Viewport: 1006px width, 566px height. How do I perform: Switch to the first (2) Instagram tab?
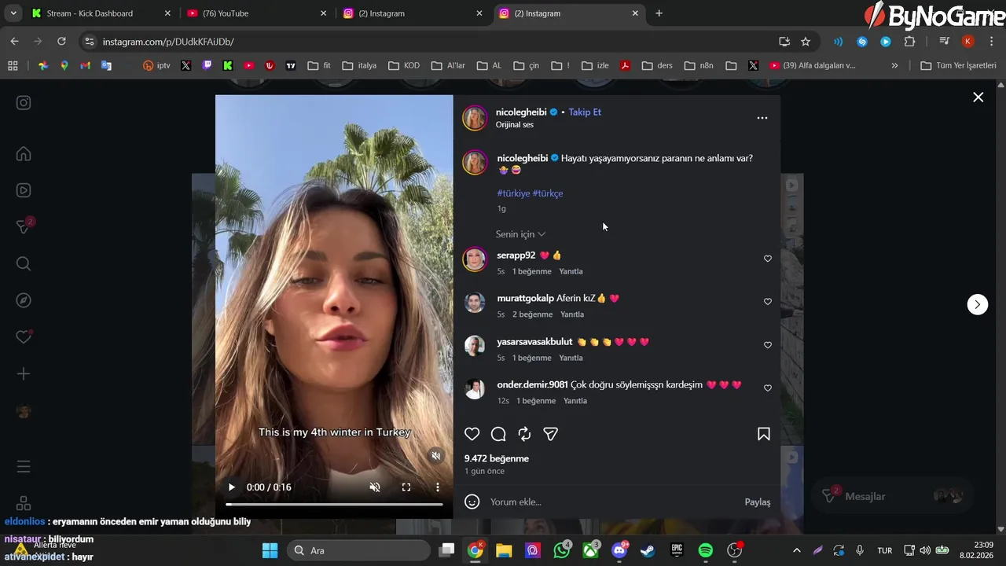tap(413, 13)
